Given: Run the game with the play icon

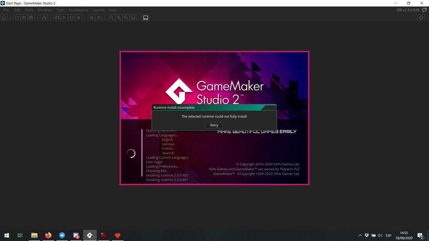Looking at the screenshot, I should tap(64, 17).
